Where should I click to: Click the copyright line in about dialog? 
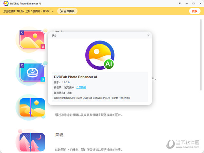coord(92,98)
